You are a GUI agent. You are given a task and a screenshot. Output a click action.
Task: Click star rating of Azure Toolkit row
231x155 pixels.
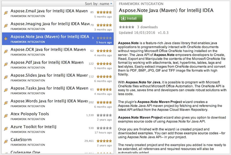(104, 128)
